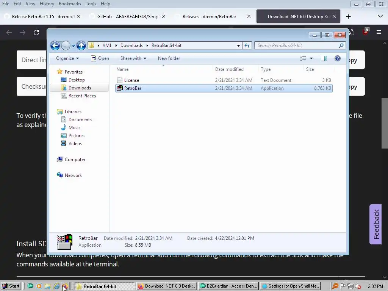Toggle the preview pane button
The width and height of the screenshot is (388, 291).
(324, 58)
